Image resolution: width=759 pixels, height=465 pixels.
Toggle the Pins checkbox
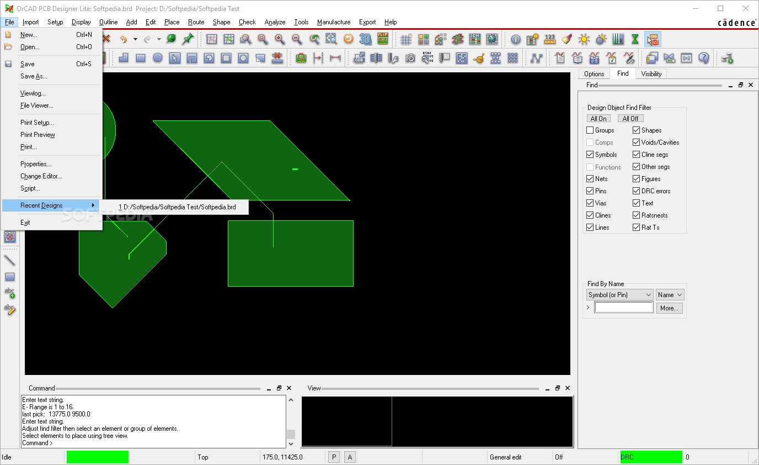590,191
